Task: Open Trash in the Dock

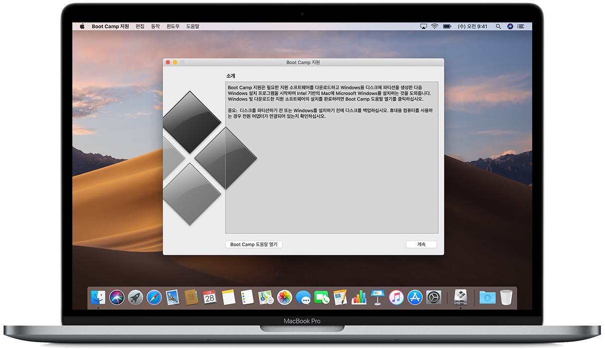Action: pyautogui.click(x=506, y=298)
